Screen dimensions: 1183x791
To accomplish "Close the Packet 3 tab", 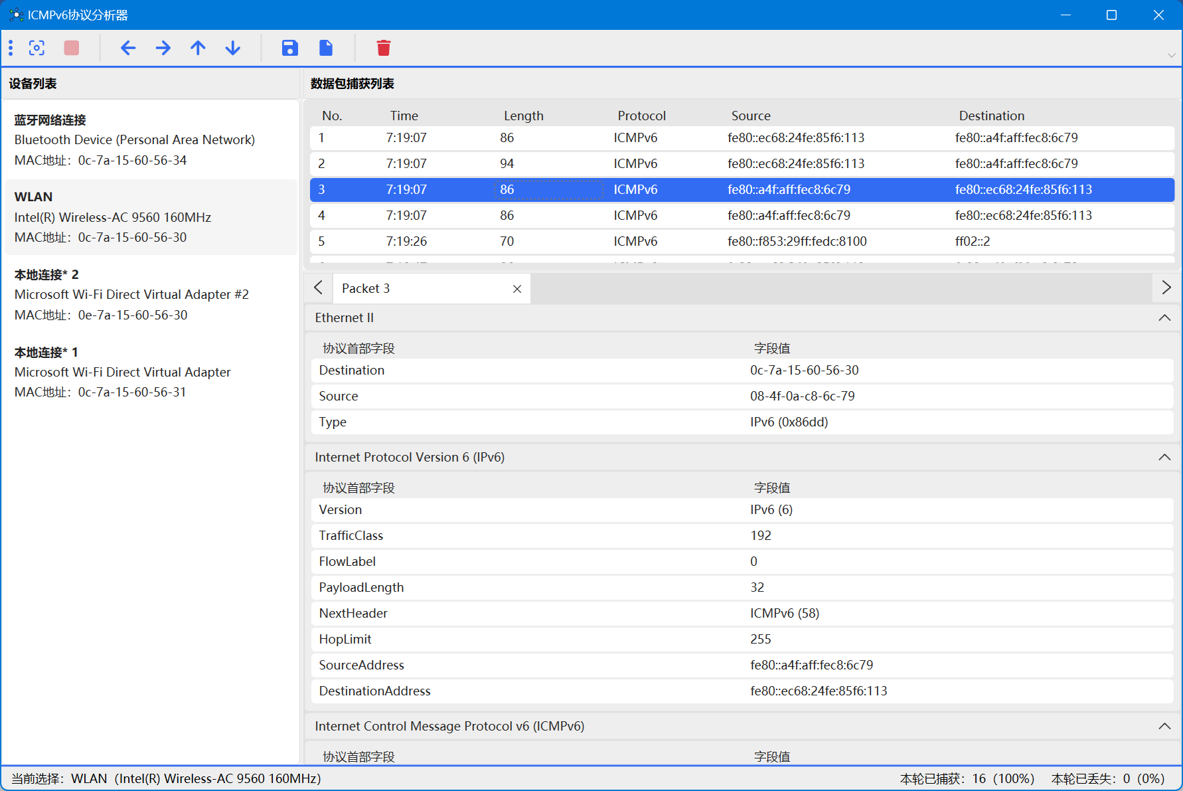I will [x=517, y=289].
